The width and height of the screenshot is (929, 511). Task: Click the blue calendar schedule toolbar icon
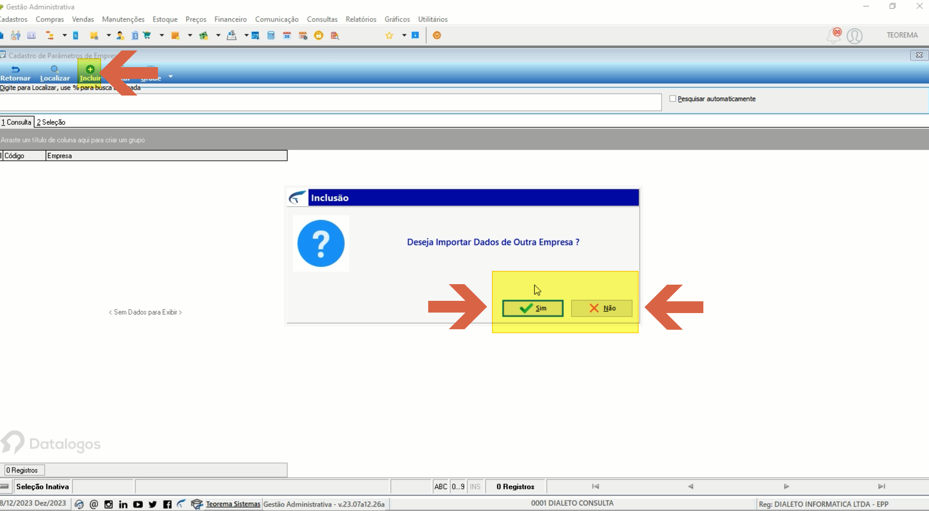click(255, 35)
